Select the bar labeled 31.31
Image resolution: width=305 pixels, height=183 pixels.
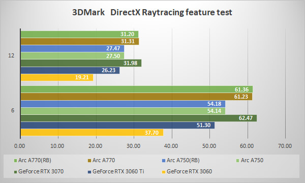click(x=80, y=41)
